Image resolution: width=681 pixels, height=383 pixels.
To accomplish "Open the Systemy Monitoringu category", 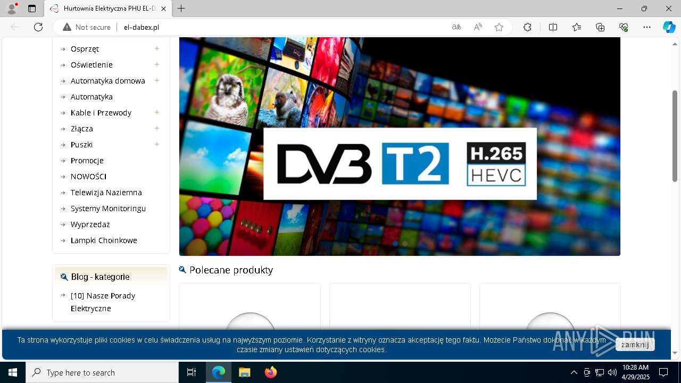I will pyautogui.click(x=108, y=209).
